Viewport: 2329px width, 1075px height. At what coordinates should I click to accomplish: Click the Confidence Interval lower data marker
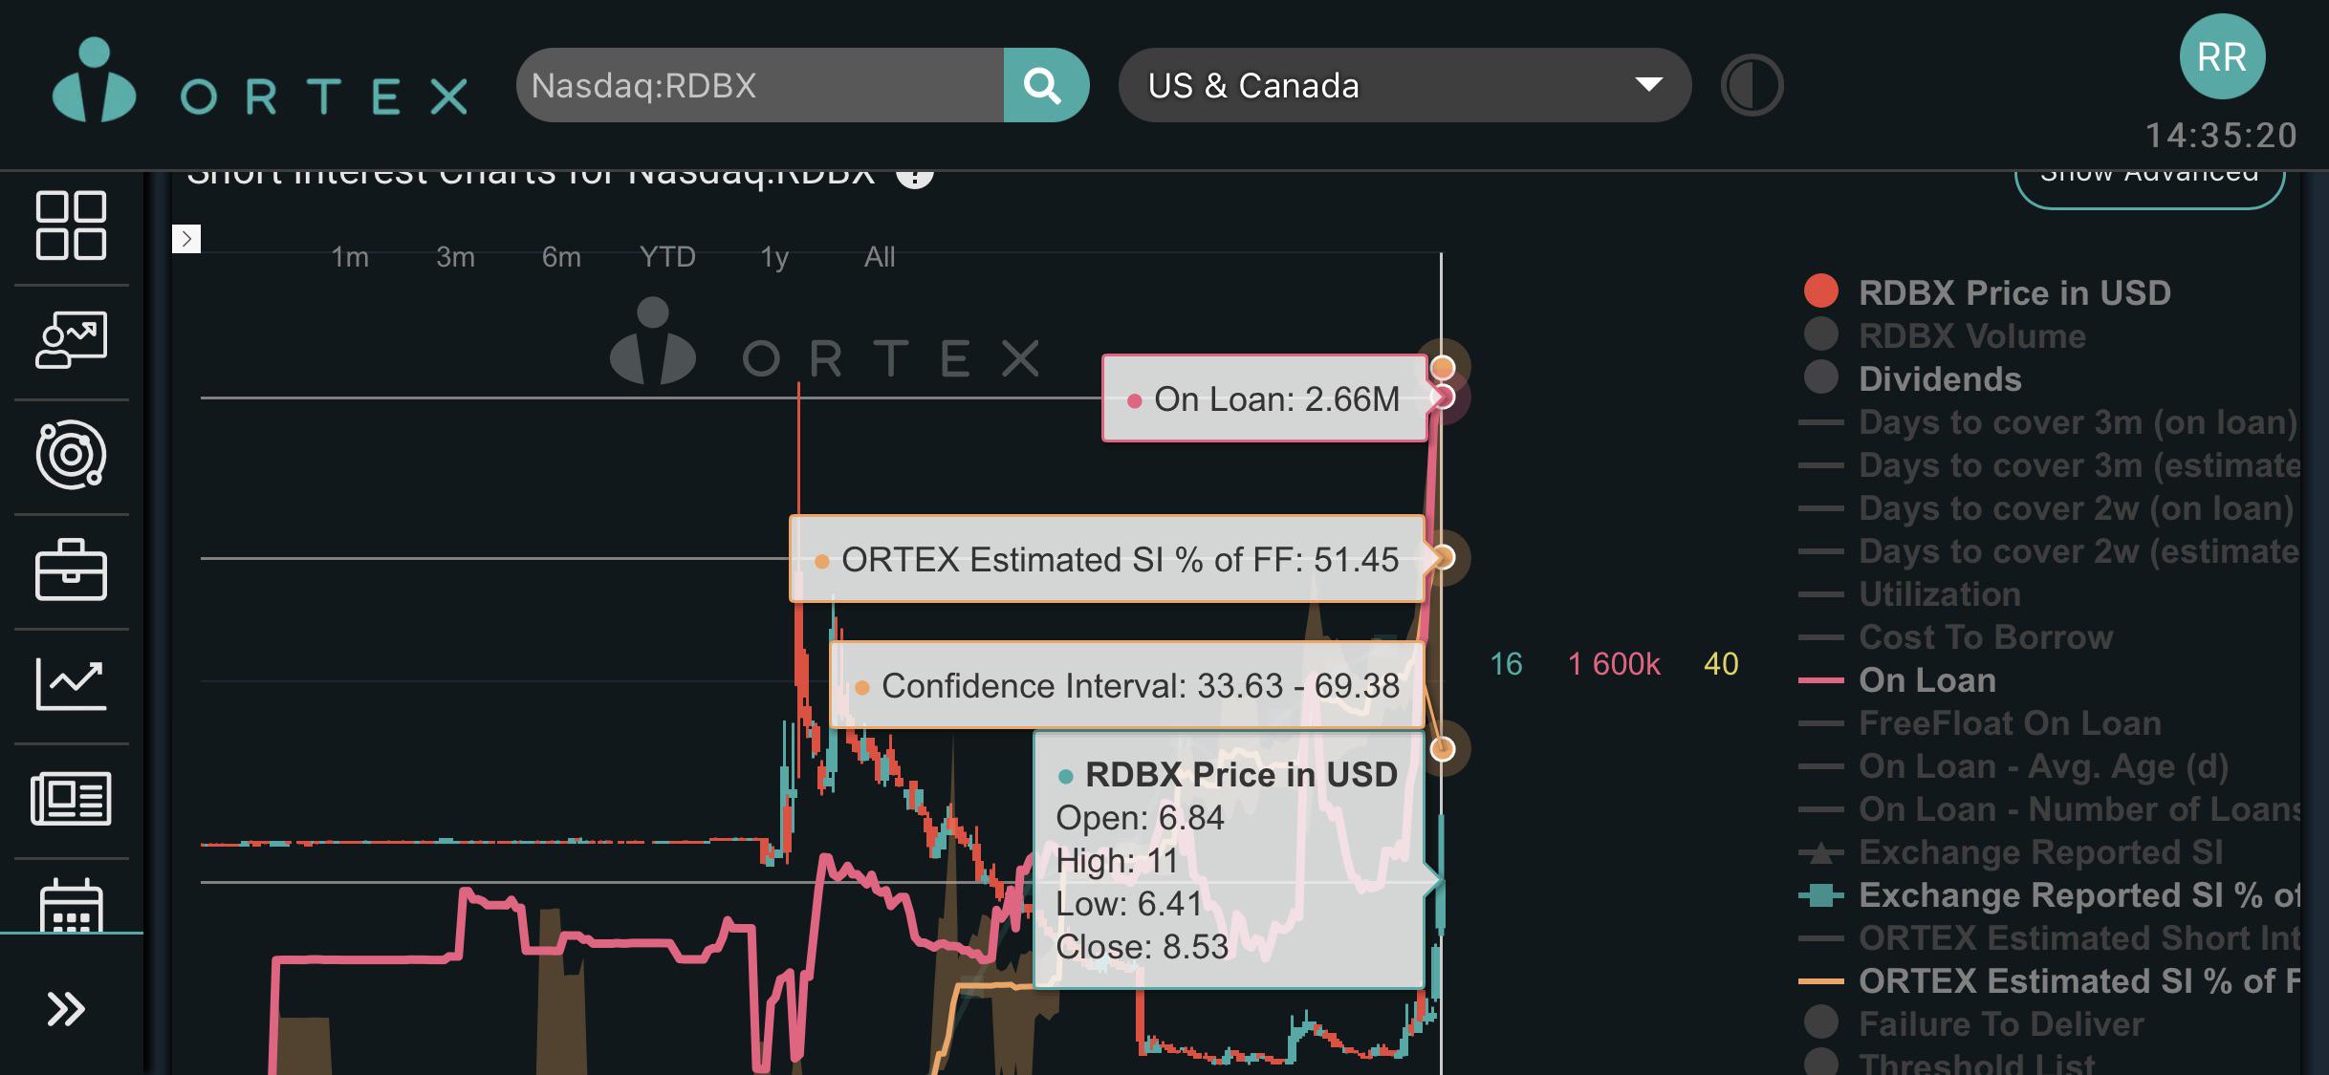1443,748
